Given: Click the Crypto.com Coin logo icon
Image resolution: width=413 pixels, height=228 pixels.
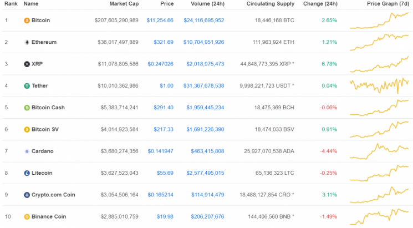Looking at the screenshot, I should tap(27, 195).
